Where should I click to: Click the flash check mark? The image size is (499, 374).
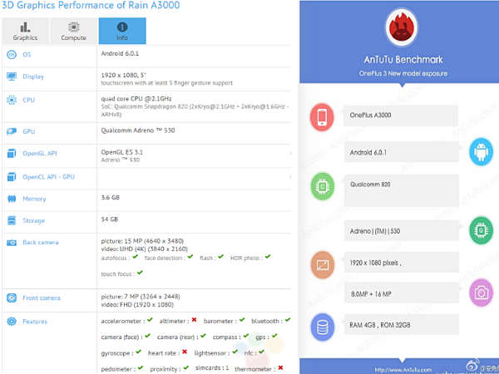pos(221,257)
